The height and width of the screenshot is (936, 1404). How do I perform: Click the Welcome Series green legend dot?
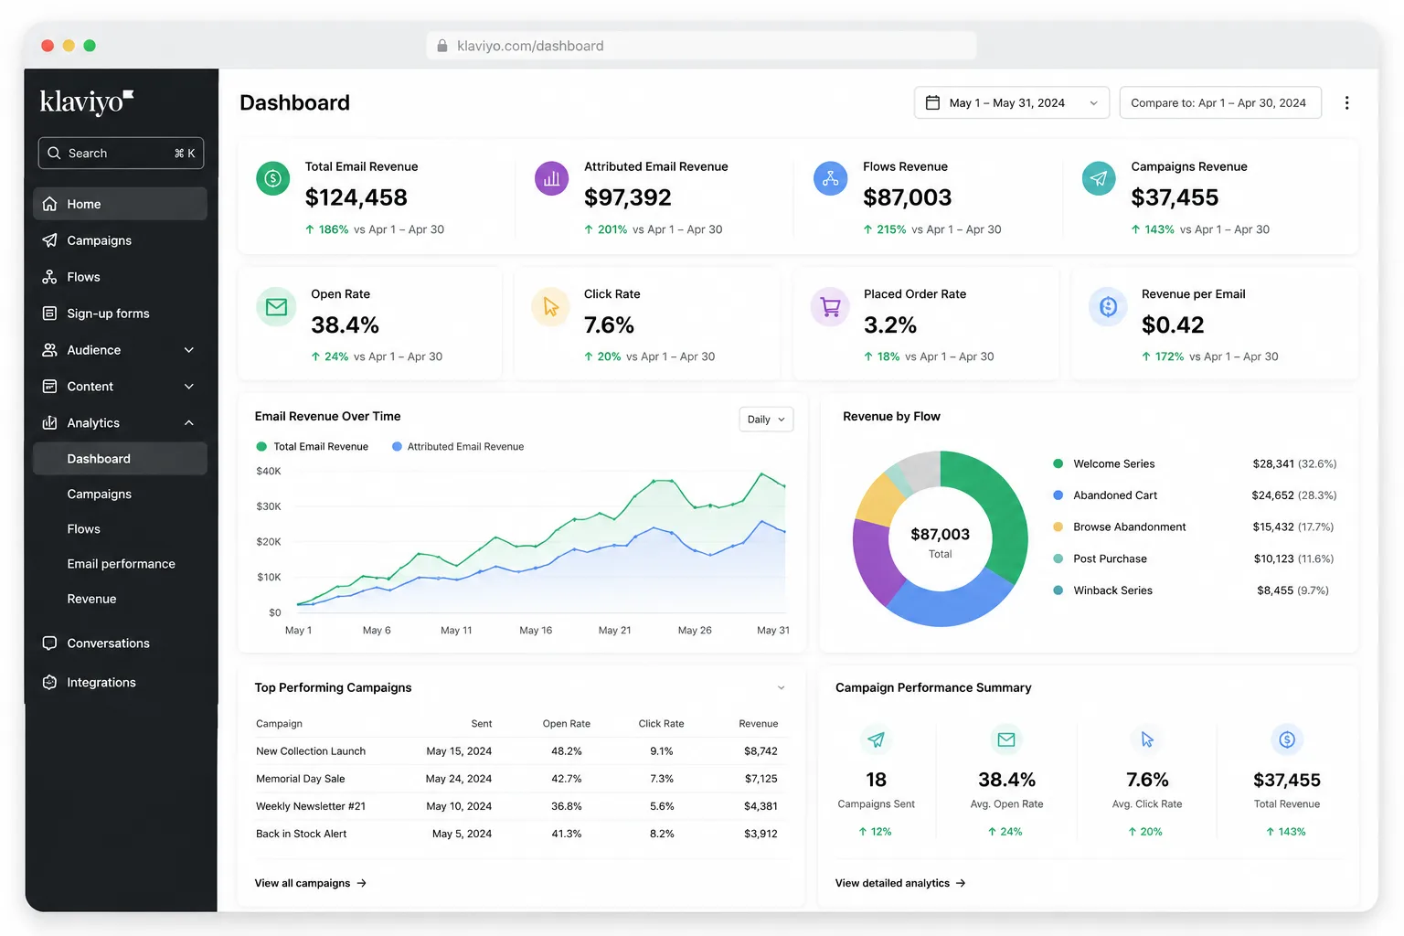click(x=1058, y=463)
